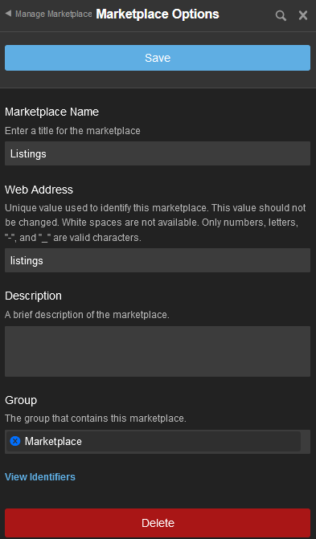
Task: Click the Web Address label
Action: pyautogui.click(x=39, y=190)
